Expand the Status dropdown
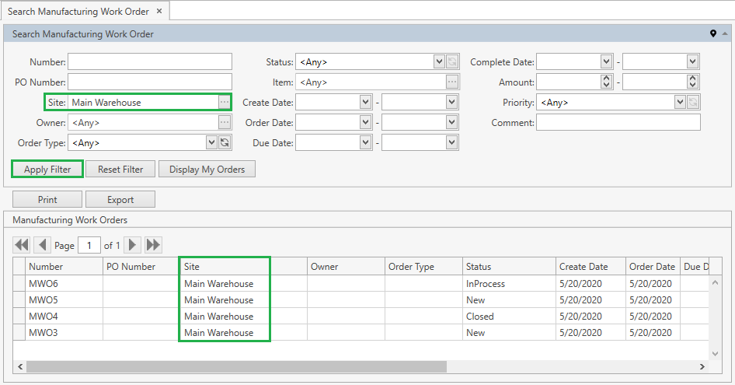The width and height of the screenshot is (735, 385). pos(438,62)
